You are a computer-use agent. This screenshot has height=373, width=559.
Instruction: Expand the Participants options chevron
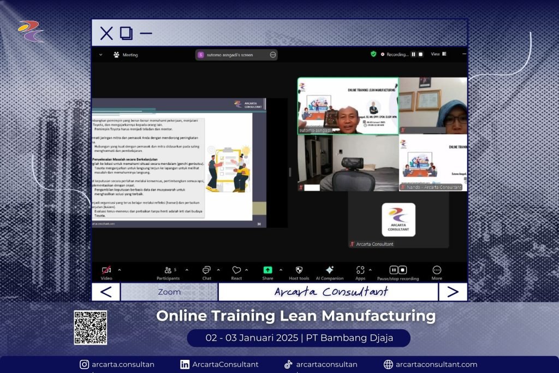tap(187, 270)
